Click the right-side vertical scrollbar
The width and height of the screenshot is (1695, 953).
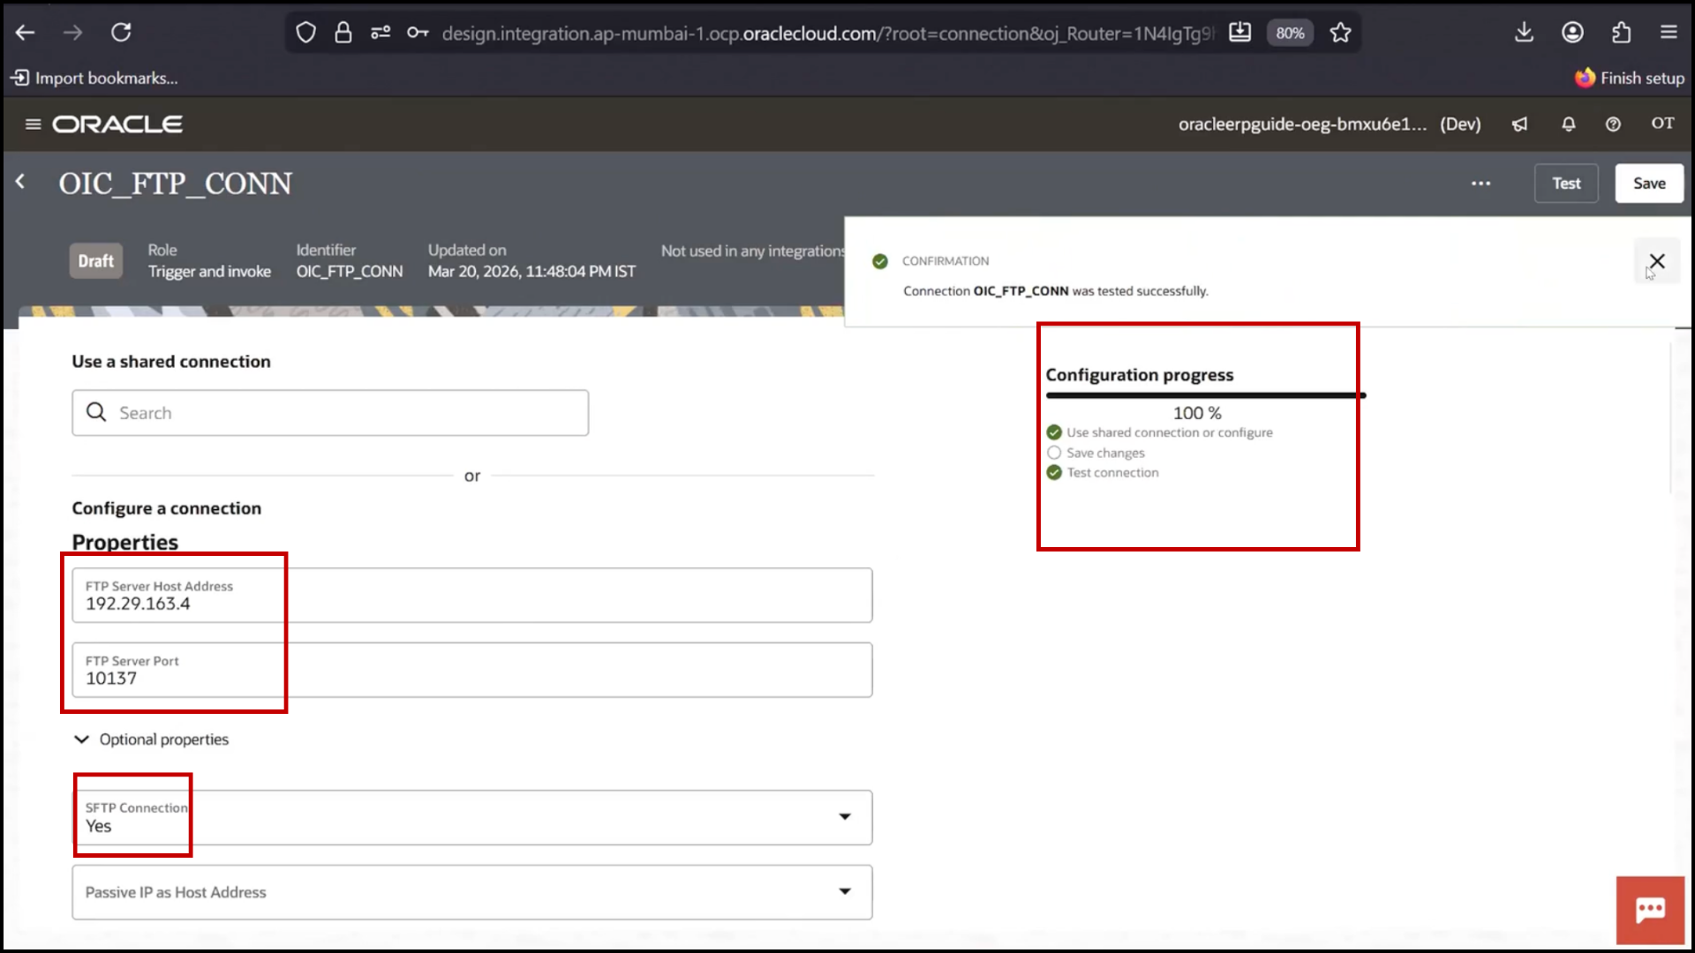(1672, 418)
